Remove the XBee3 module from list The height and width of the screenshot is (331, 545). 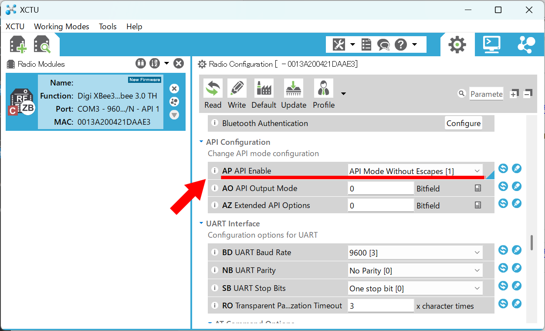click(x=174, y=89)
